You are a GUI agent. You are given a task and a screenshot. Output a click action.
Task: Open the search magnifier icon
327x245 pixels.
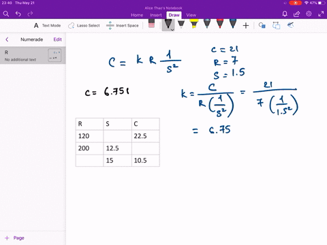click(6, 14)
